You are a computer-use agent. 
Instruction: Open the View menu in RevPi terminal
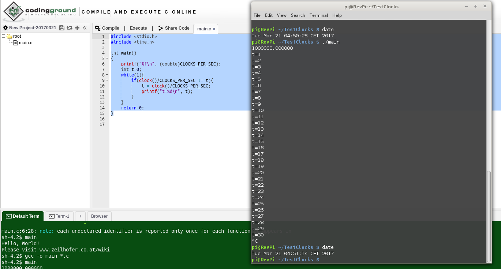click(x=281, y=15)
